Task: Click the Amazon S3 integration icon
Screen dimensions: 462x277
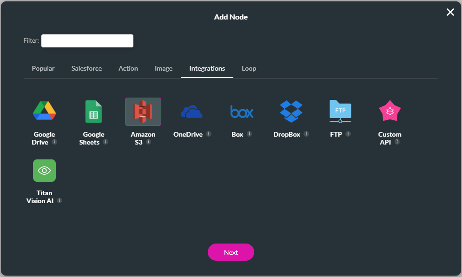Action: tap(143, 111)
